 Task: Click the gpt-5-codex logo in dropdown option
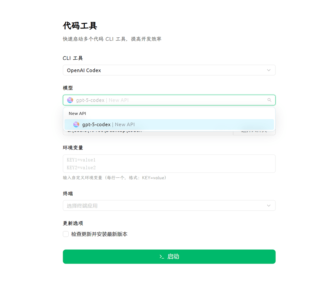76,124
